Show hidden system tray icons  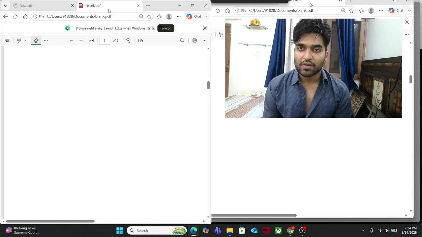point(363,230)
